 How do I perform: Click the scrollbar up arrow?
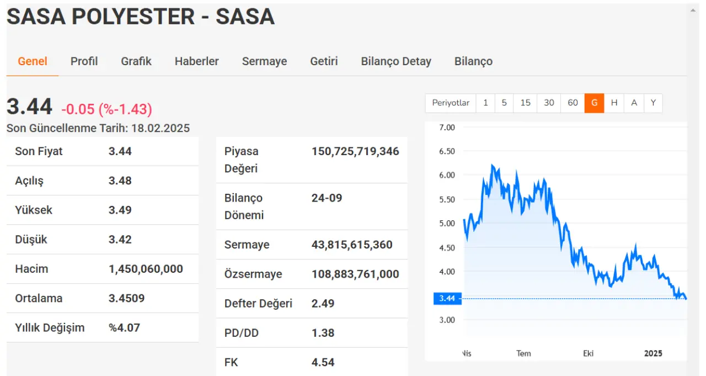coord(693,10)
